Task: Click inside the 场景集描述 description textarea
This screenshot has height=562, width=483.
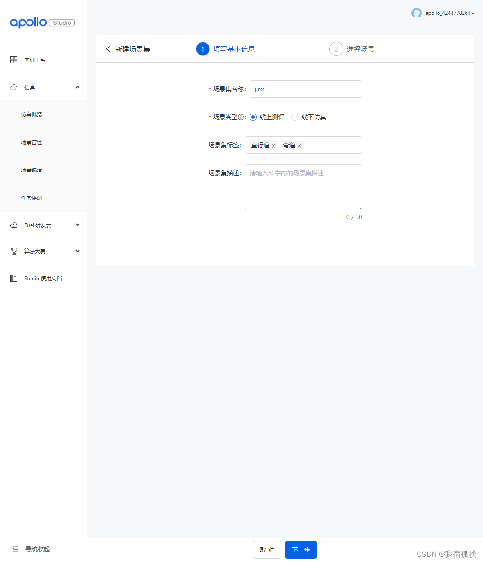Action: click(x=303, y=187)
